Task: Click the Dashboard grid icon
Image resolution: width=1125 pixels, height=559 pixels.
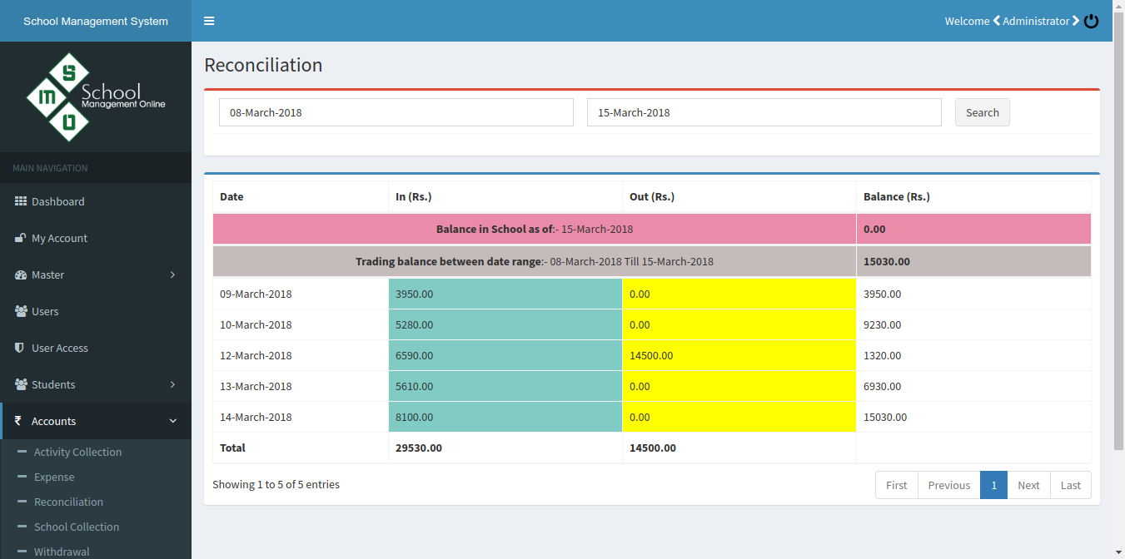Action: tap(21, 201)
